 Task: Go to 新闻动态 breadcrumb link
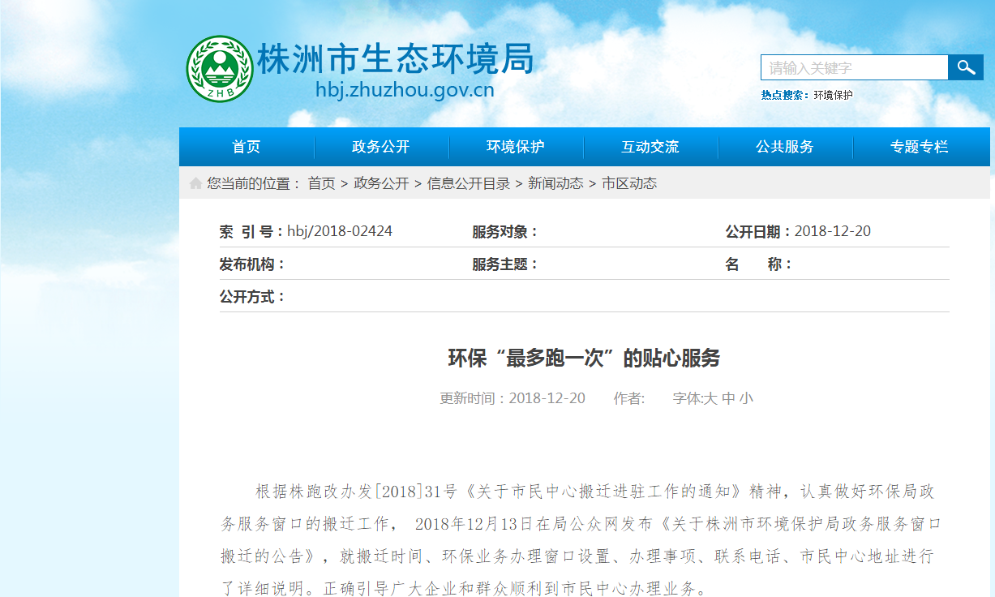coord(555,183)
